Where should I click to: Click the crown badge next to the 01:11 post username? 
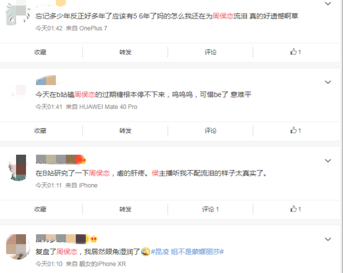pos(84,160)
